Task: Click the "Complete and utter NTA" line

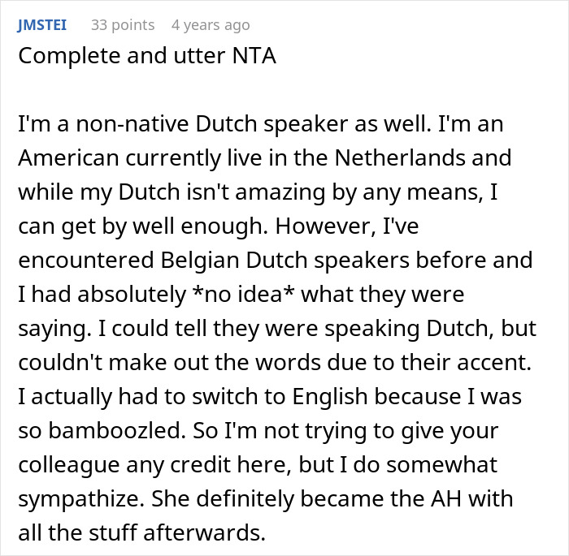Action: point(147,58)
